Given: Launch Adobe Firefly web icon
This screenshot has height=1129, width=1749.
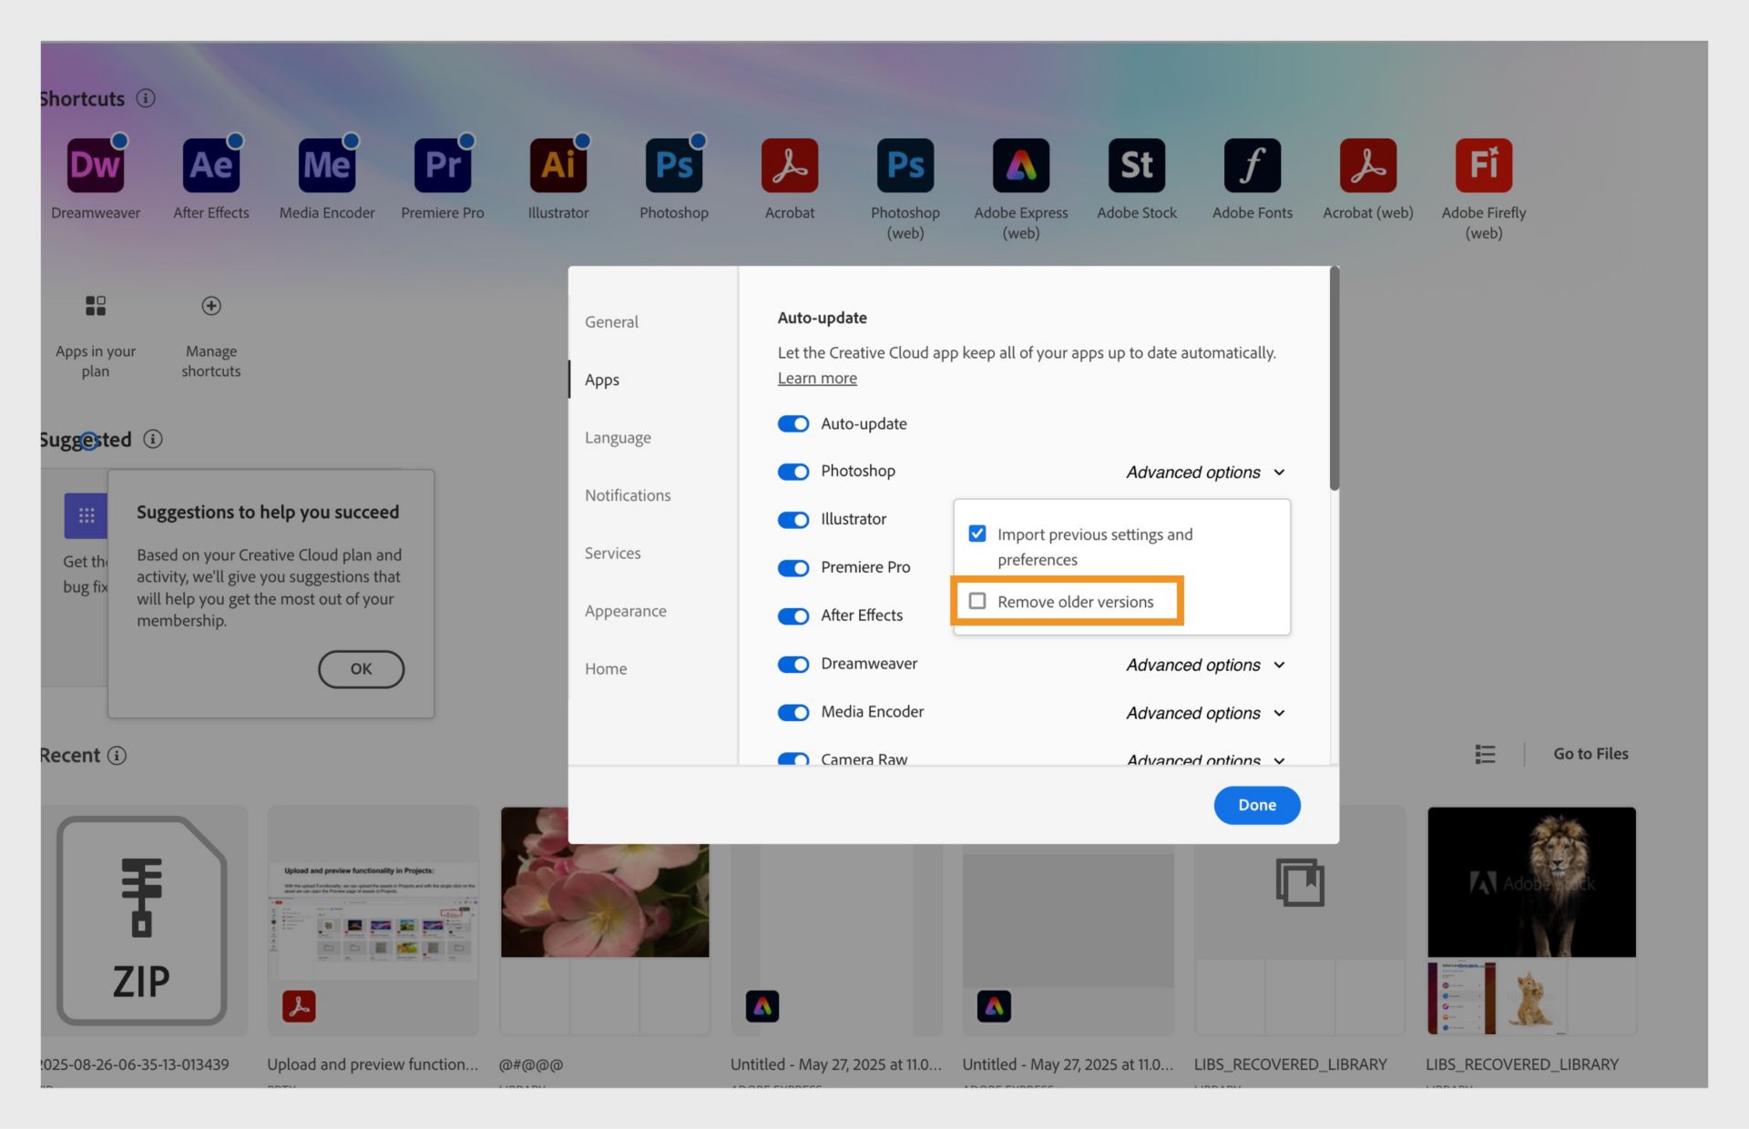Looking at the screenshot, I should (x=1483, y=166).
